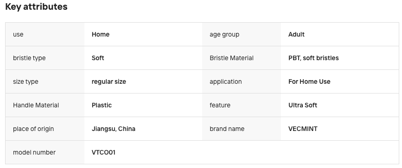
Task: Click the VTCO01 model number value
Action: pos(103,152)
